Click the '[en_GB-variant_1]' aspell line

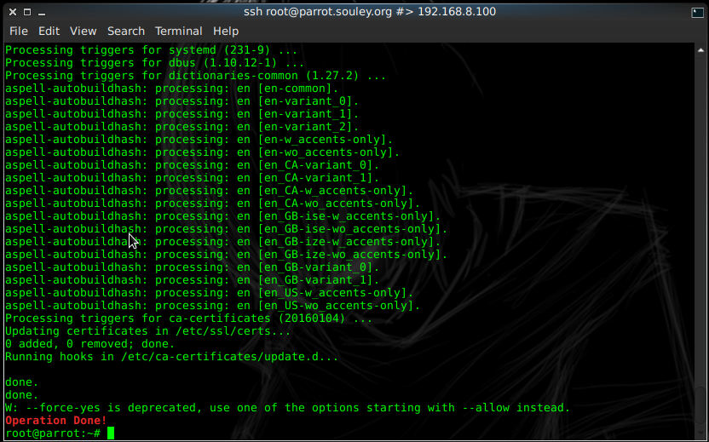(193, 279)
